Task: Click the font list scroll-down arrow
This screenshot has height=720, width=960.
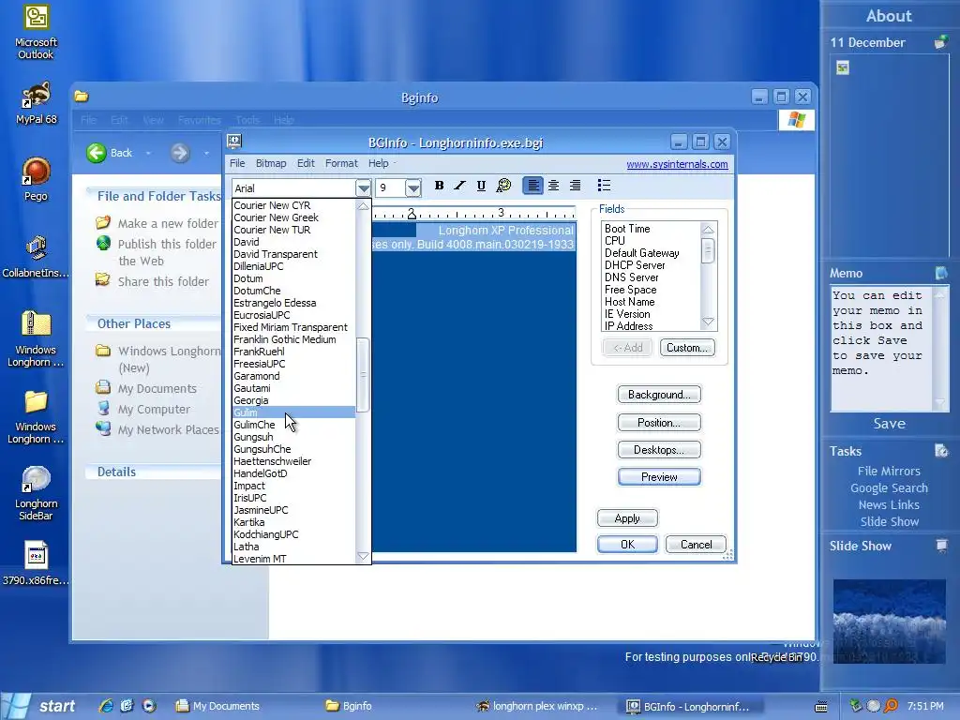Action: tap(363, 557)
